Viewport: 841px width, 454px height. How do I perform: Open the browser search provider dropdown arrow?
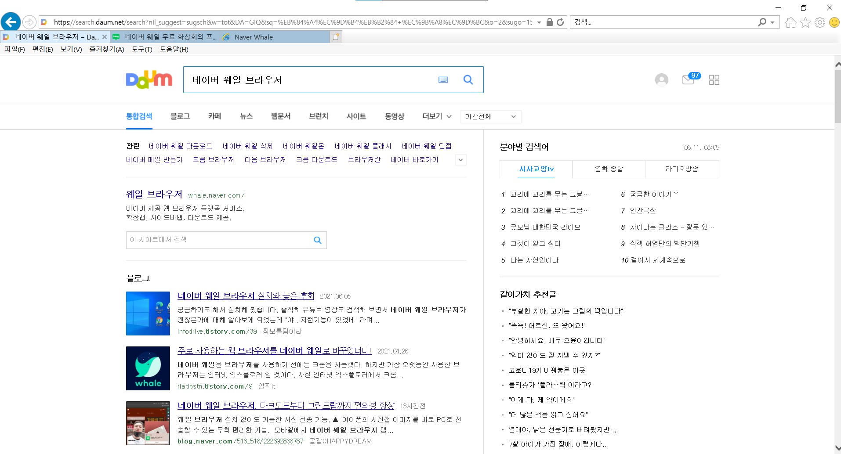(772, 22)
